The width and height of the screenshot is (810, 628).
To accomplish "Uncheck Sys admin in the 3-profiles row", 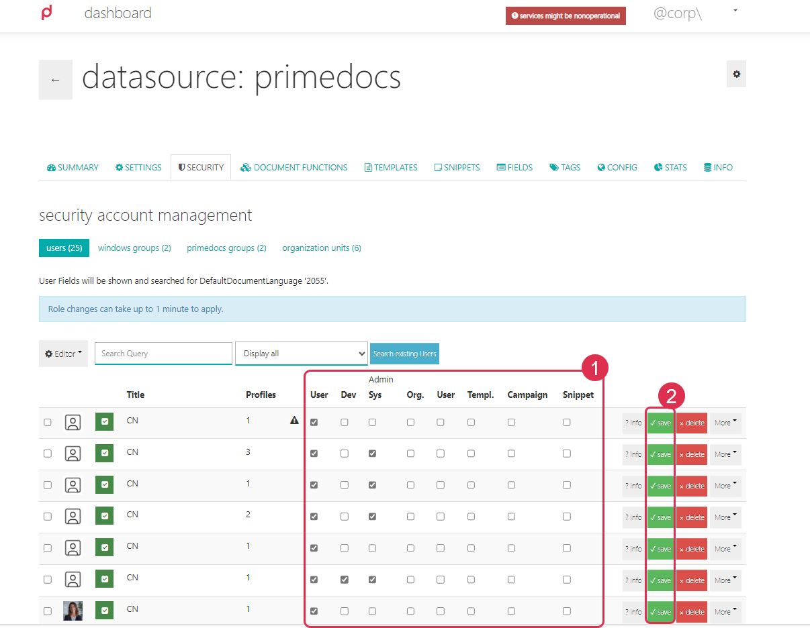I will click(373, 454).
